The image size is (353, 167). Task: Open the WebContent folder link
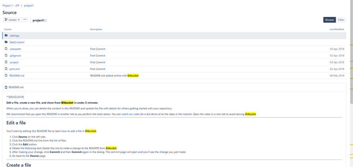click(17, 42)
